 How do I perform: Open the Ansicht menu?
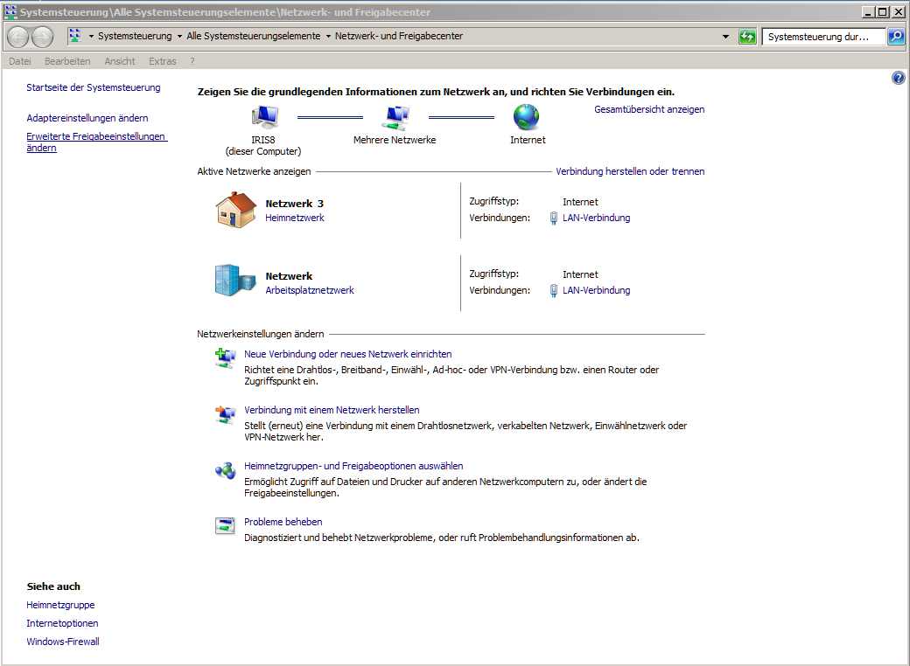(x=120, y=61)
